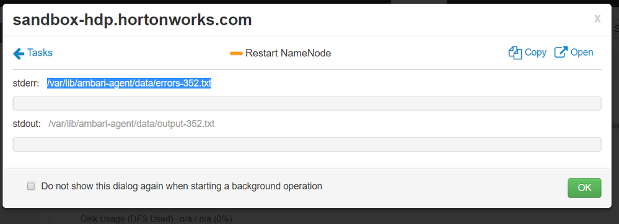Close the dialog with the X button
Screen dimensions: 619x224
(598, 19)
